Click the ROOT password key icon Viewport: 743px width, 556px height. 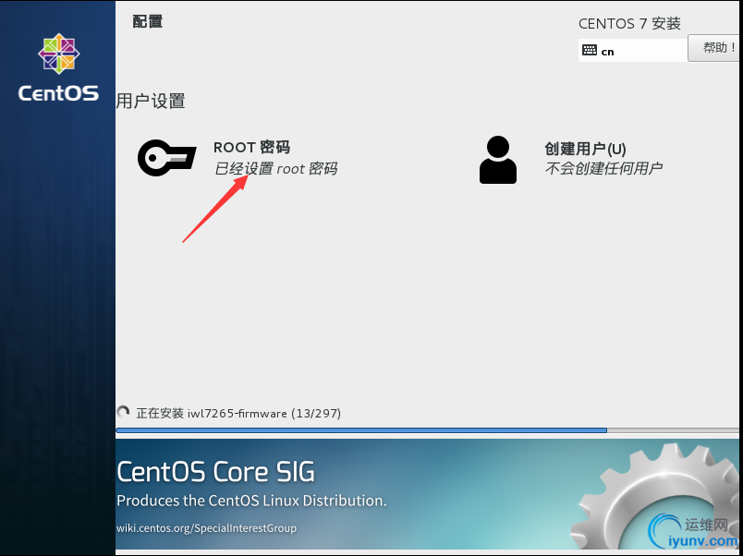click(166, 158)
